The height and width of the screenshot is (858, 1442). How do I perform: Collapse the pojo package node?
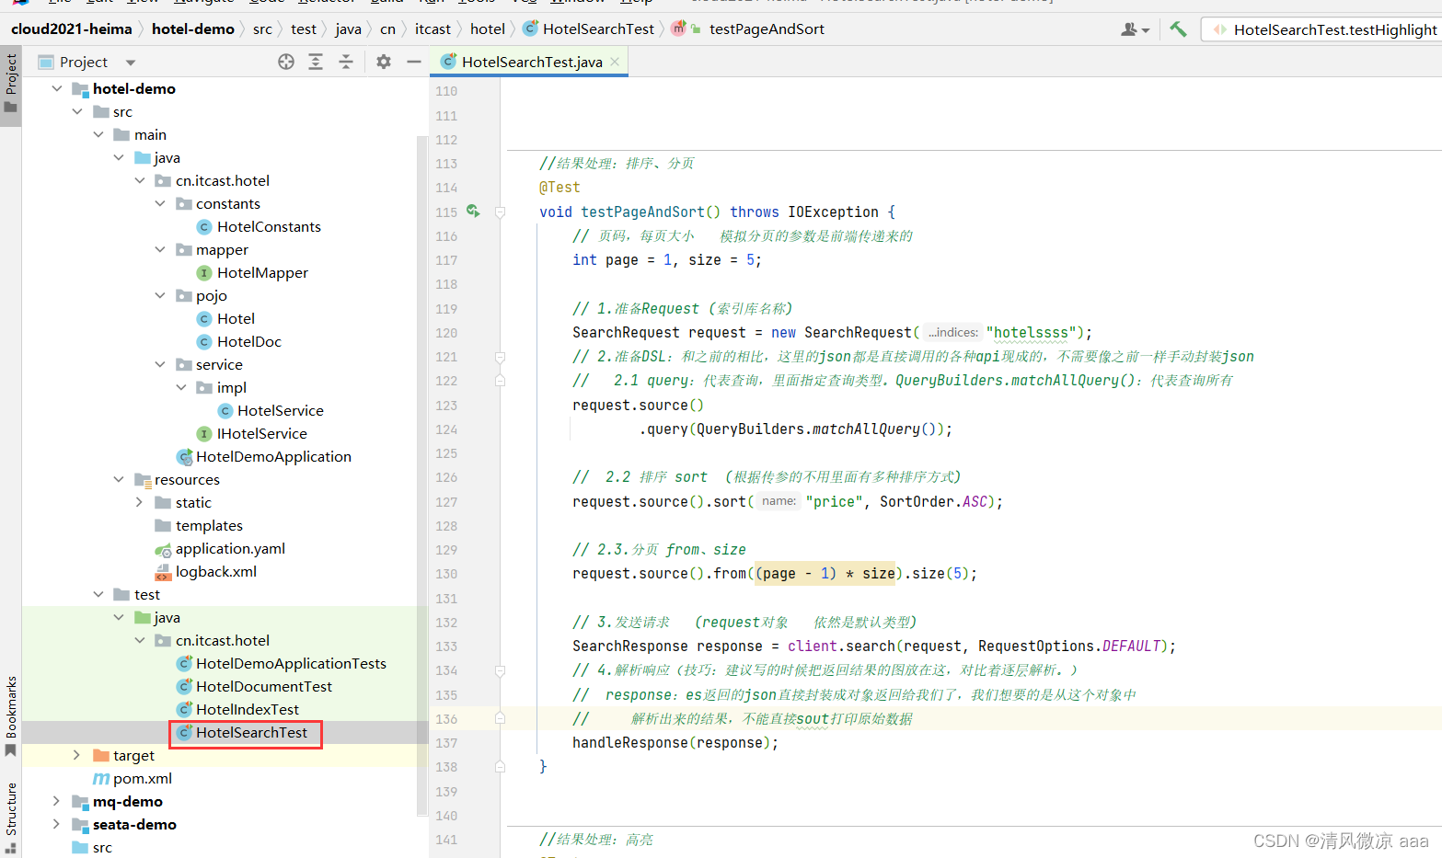(x=160, y=295)
